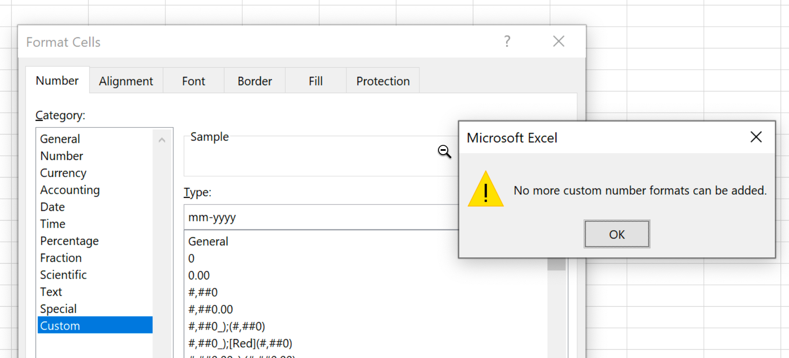Pick the Date category
Screen dimensions: 789x358
pos(95,207)
